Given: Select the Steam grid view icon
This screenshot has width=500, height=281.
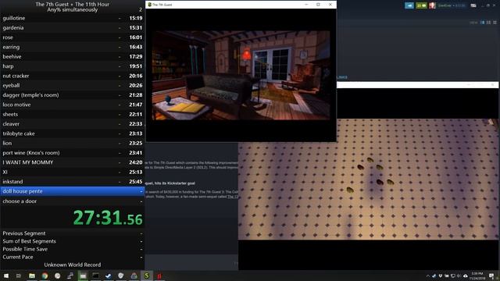Looking at the screenshot, I should coord(495,23).
